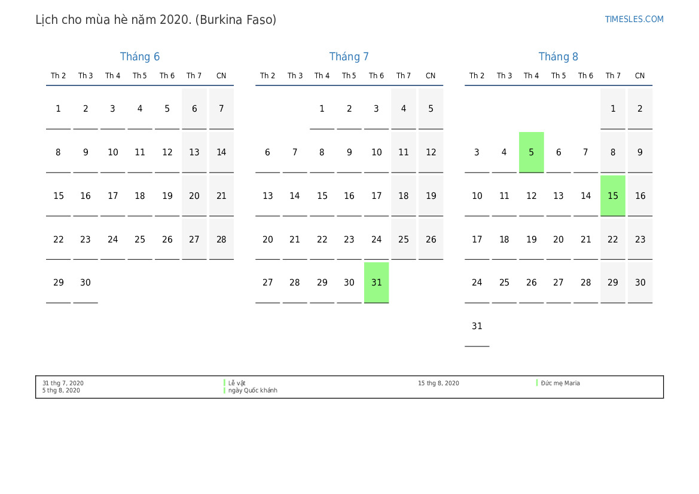
Task: Click the 15 thg 8, 2020 legend date
Action: coord(438,383)
